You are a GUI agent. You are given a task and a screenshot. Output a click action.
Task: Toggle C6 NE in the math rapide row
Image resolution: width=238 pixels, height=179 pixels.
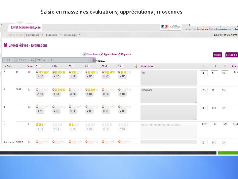[x=122, y=94]
